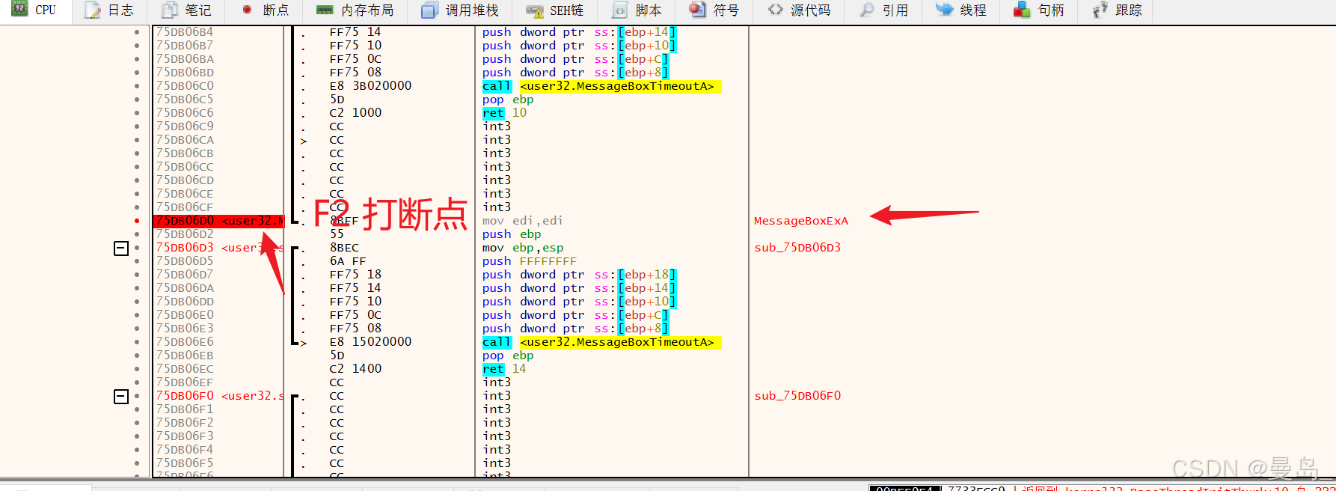Click the 脚本 script icon

(619, 10)
